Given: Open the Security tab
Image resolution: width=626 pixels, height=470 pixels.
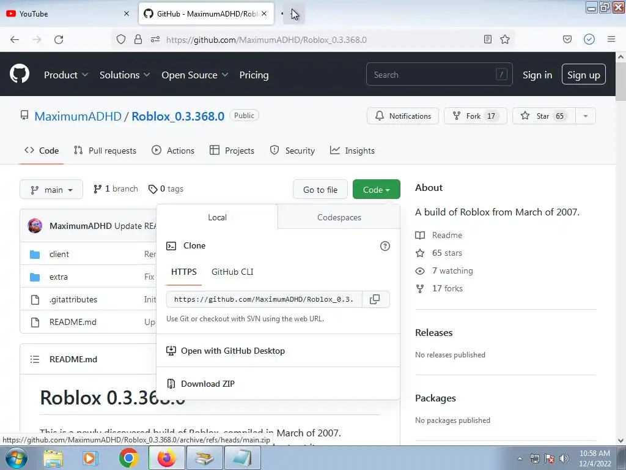Looking at the screenshot, I should tap(292, 151).
